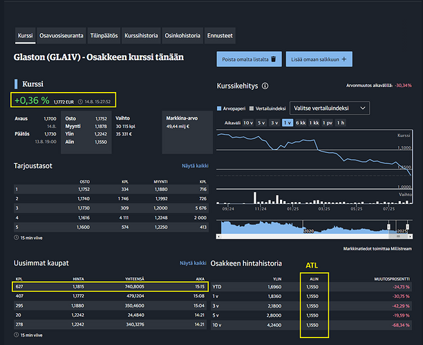
Task: Click the plus icon on Lisää omaan salkkuun
Action: point(343,60)
